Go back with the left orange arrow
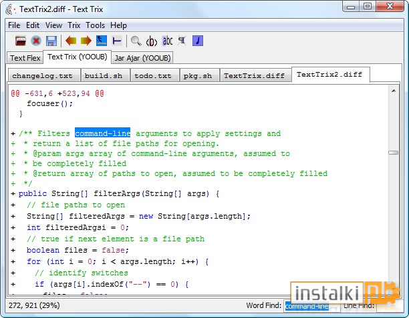 point(71,41)
